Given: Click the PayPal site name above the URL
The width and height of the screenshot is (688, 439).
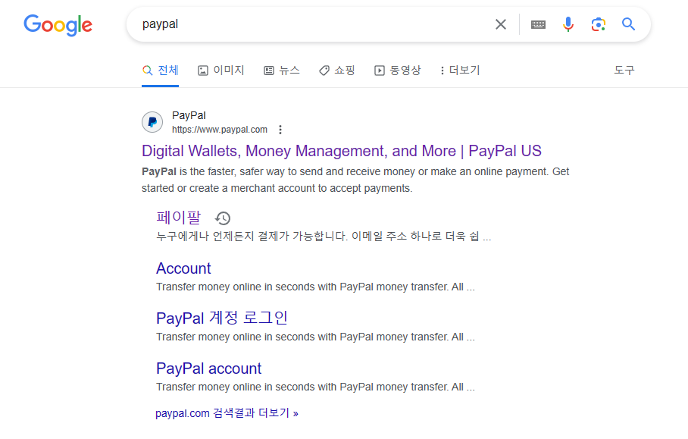Looking at the screenshot, I should click(x=189, y=115).
